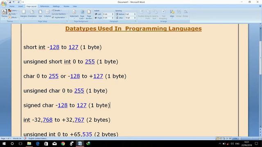262x147 pixels.
Task: Launch Microsoft Edge from taskbar
Action: (38, 143)
